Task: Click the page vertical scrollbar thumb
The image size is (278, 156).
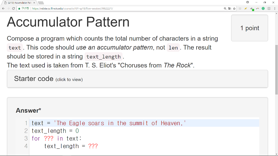Action: click(276, 70)
